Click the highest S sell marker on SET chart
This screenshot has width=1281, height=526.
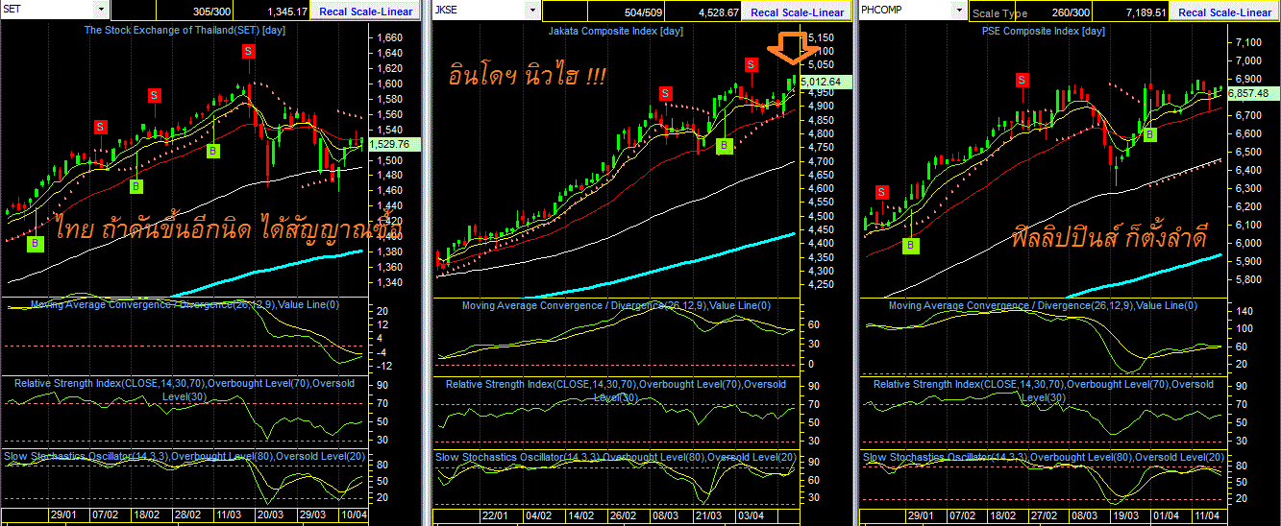(249, 50)
